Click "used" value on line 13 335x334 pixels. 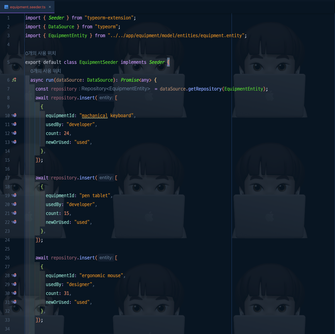82,142
